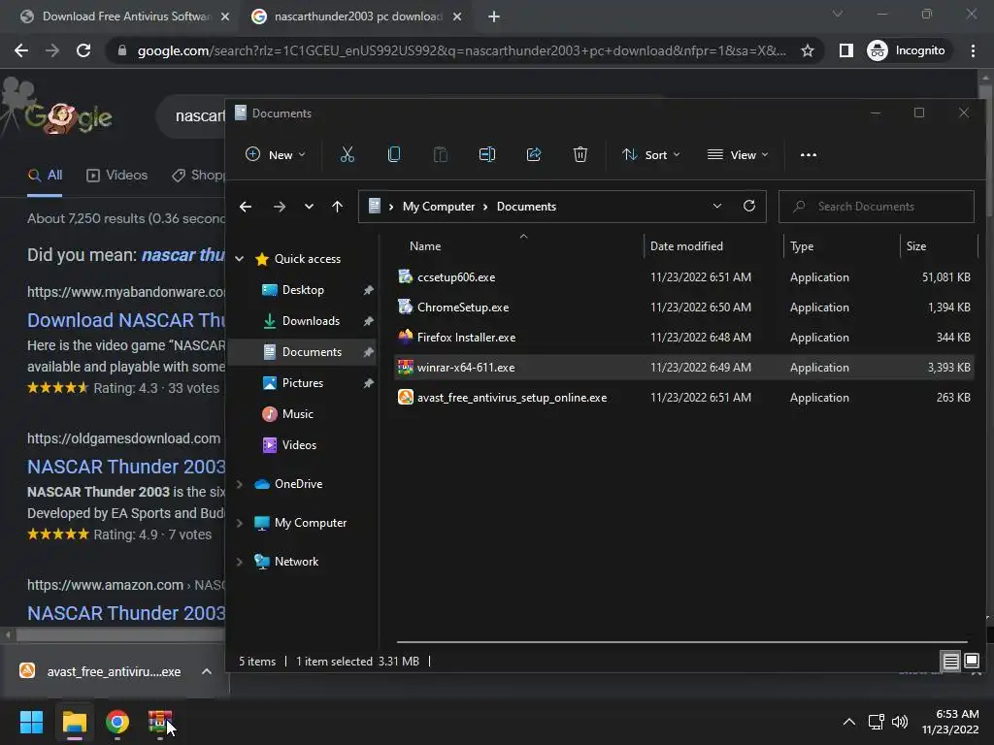
Task: Click File Explorer icon on taskbar
Action: click(74, 722)
